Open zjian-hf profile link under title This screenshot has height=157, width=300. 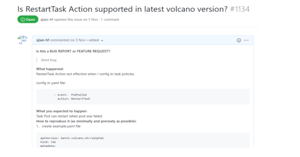pyautogui.click(x=47, y=20)
